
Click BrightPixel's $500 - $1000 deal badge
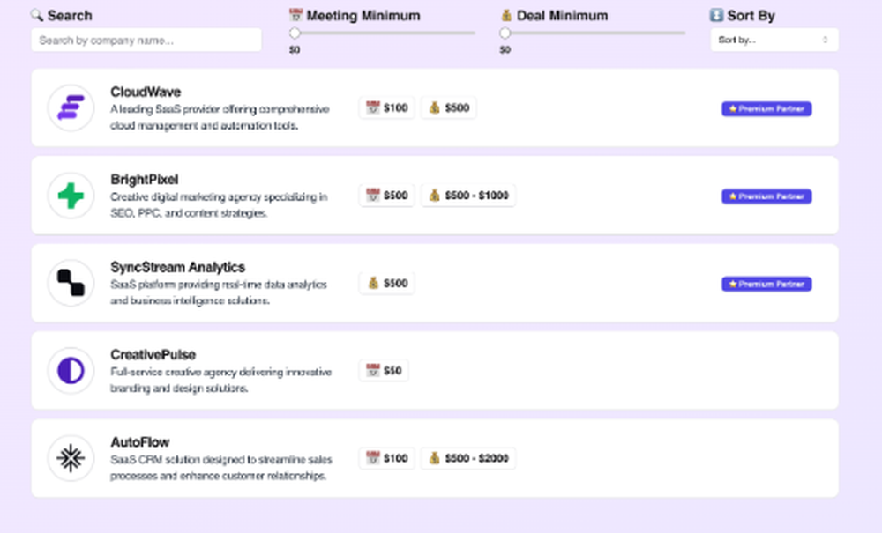tap(468, 195)
